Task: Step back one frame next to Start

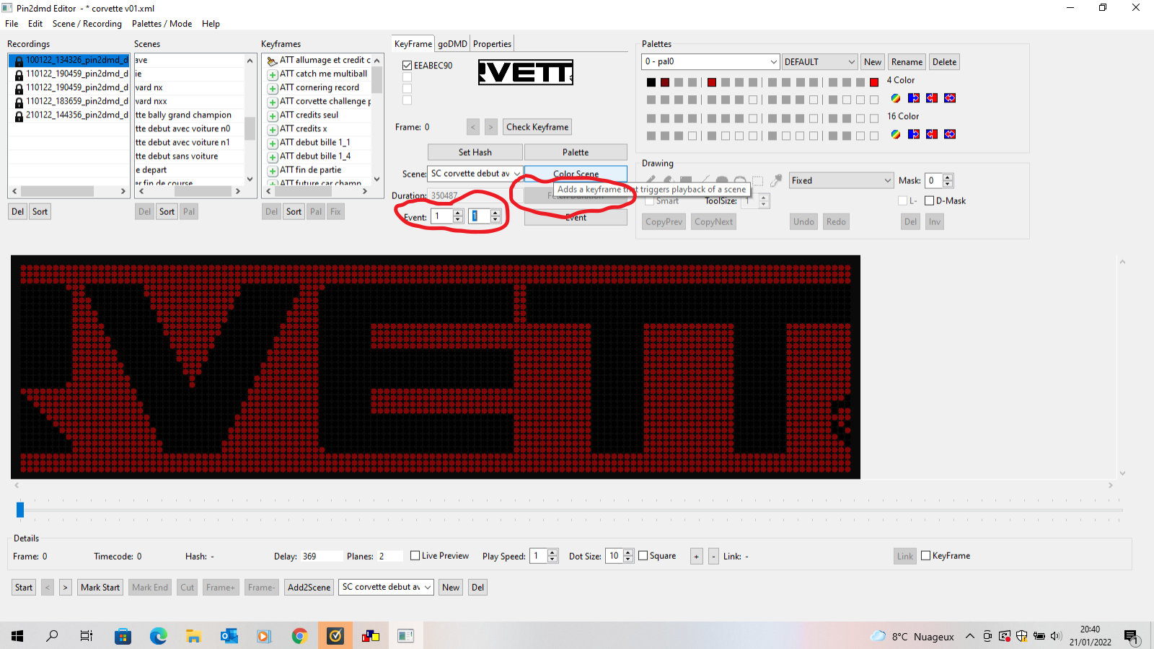Action: tap(48, 587)
